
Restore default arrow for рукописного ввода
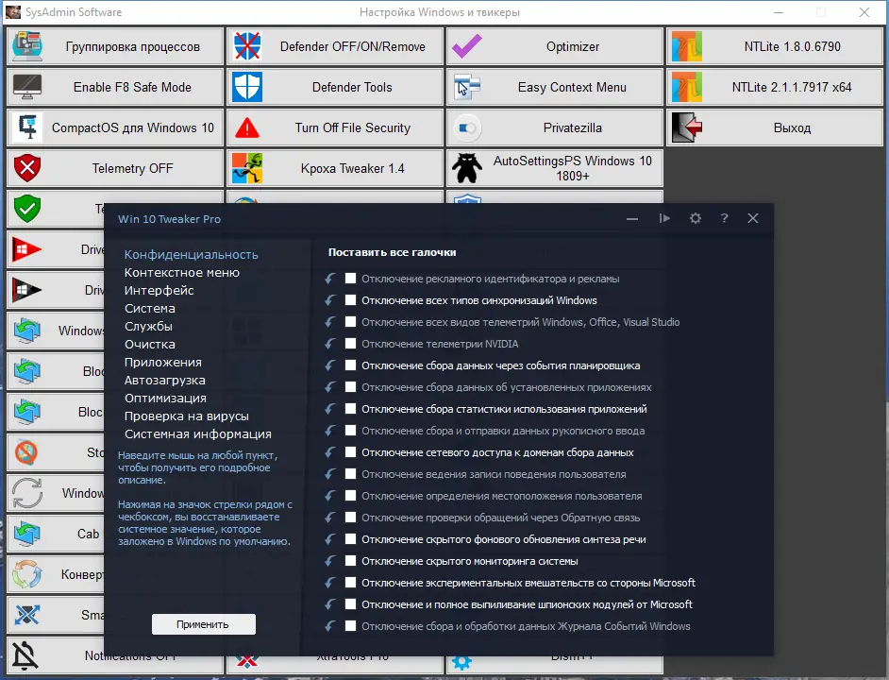(x=330, y=431)
